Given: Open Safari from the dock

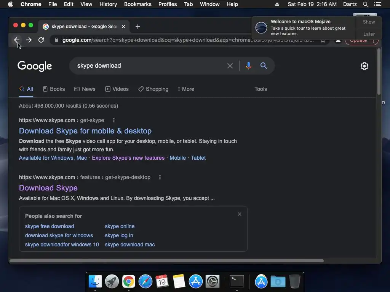Looking at the screenshot, I should [145, 282].
